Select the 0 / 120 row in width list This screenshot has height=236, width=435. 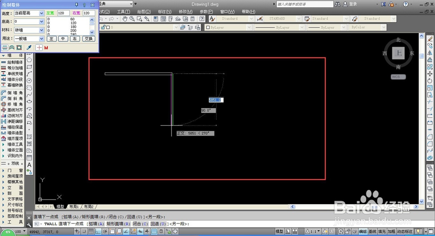pyautogui.click(x=68, y=23)
